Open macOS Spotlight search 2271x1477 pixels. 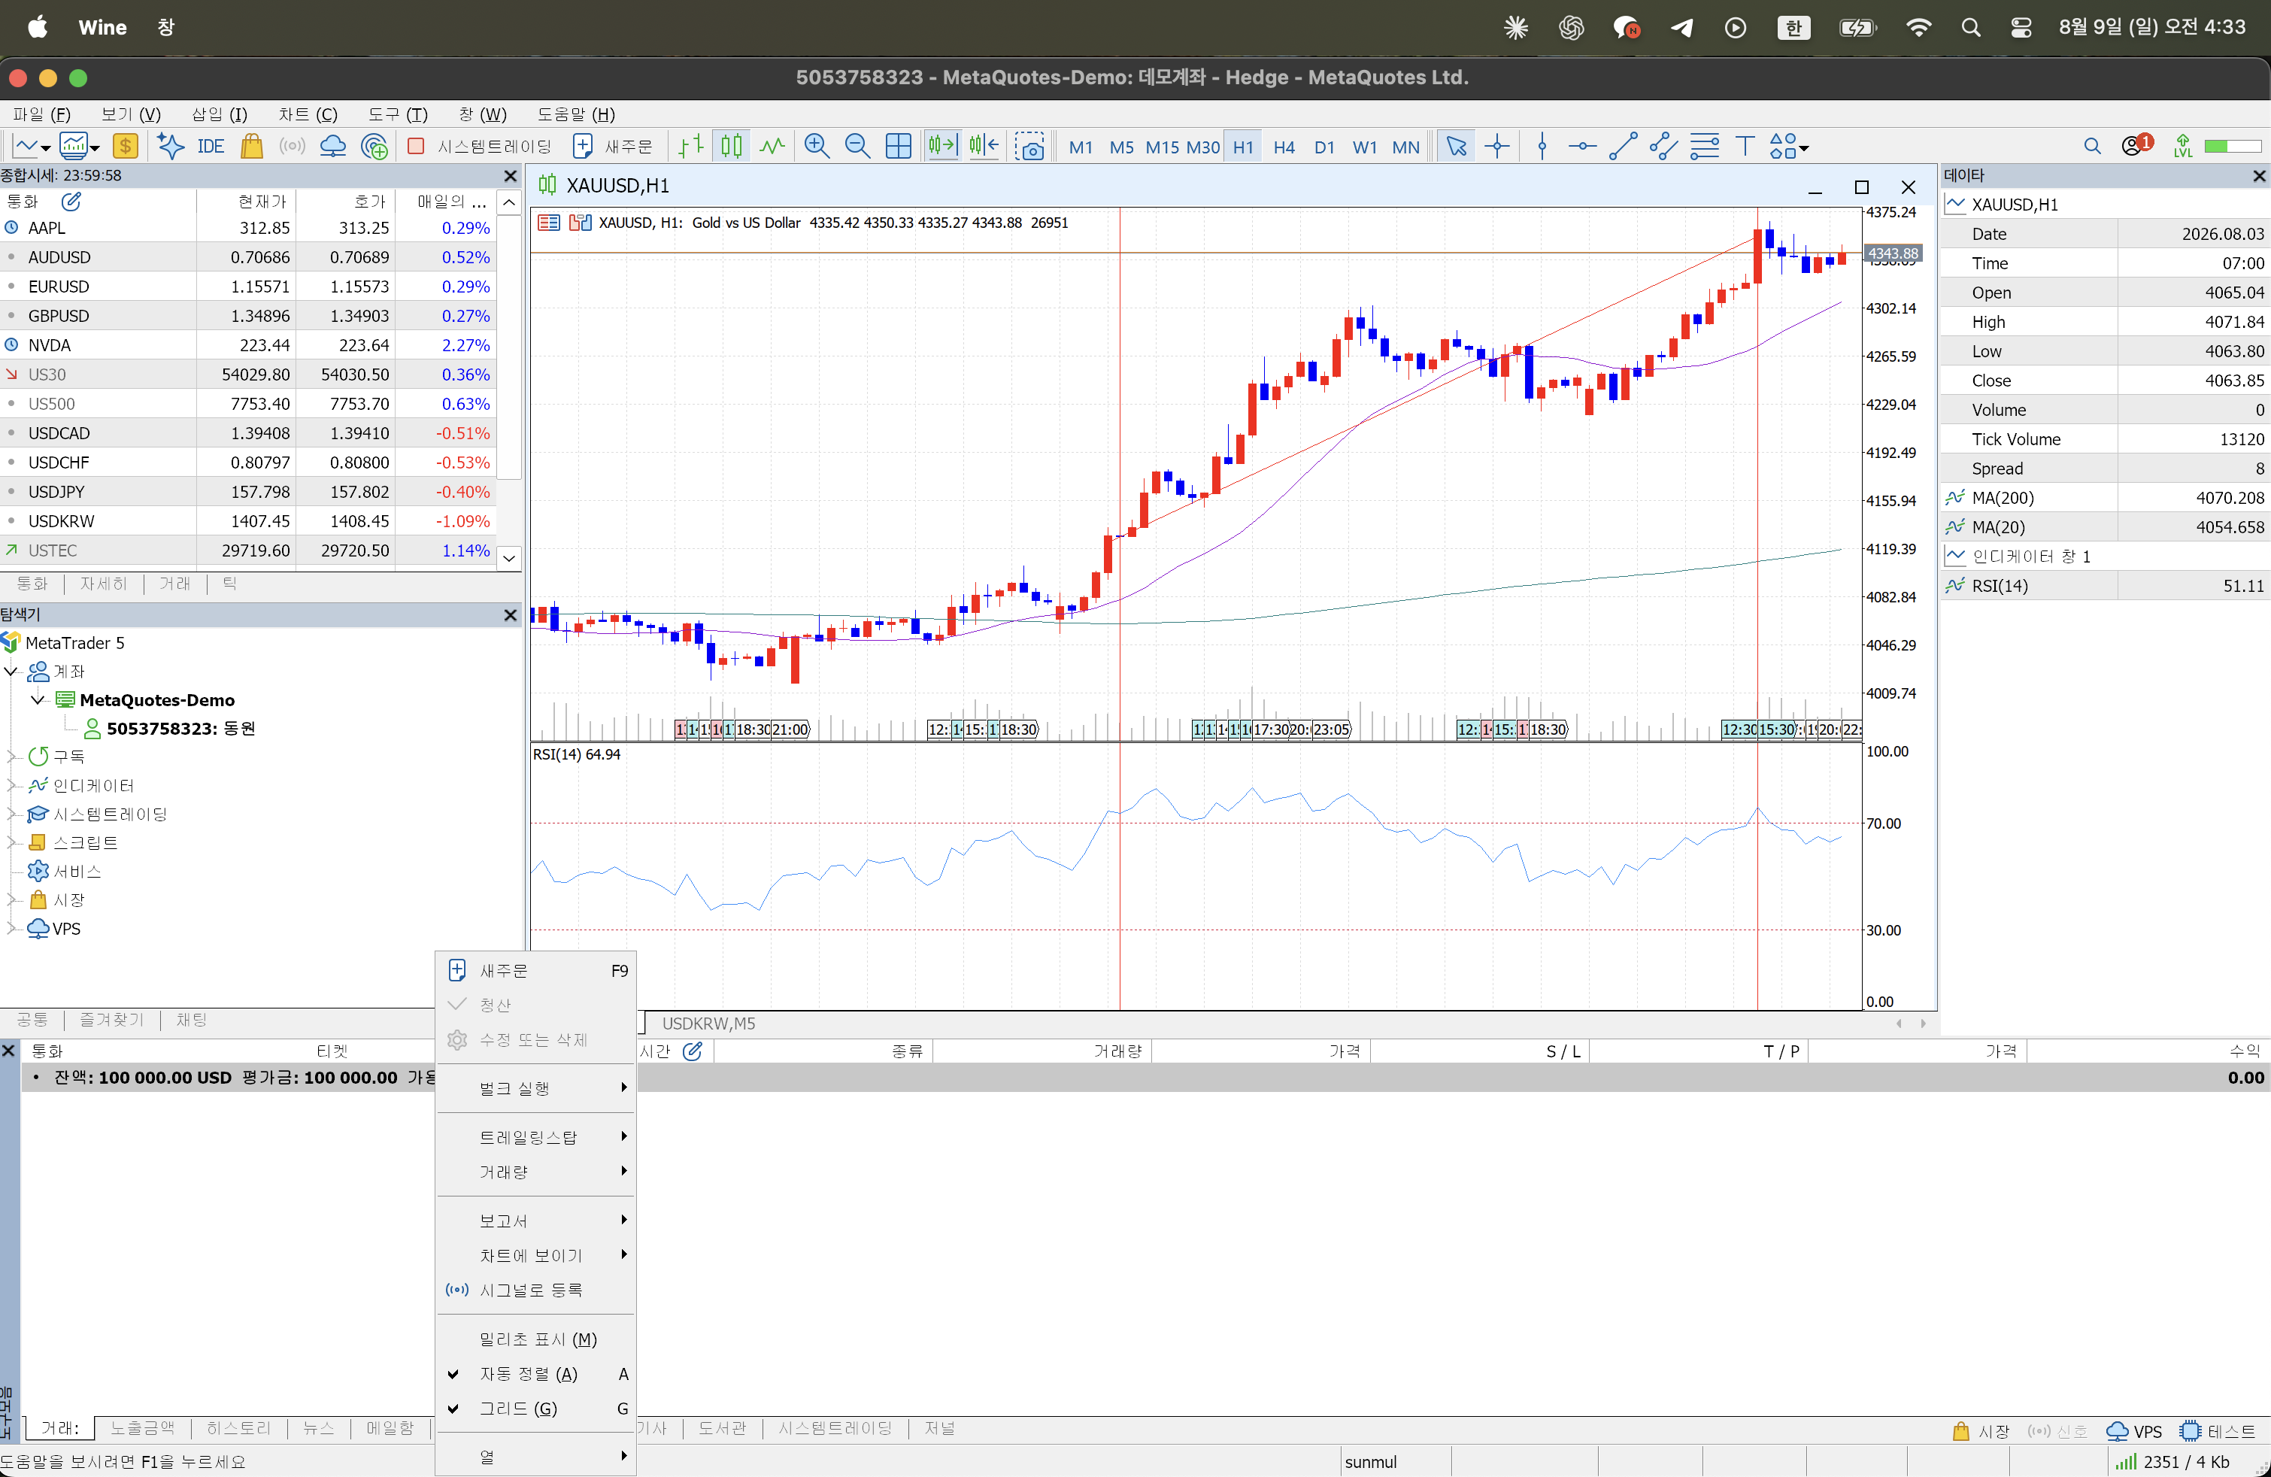1970,28
